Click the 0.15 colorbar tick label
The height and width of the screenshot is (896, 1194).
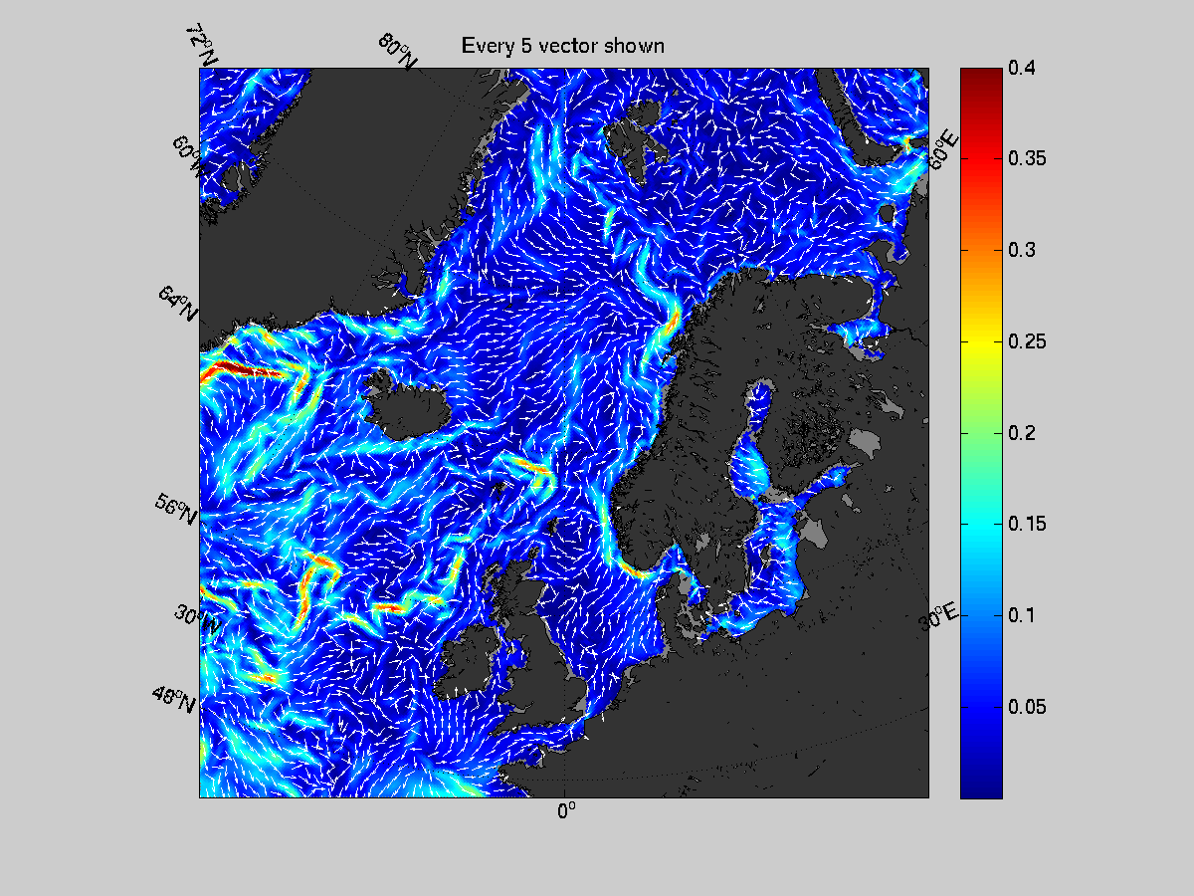pyautogui.click(x=1028, y=524)
